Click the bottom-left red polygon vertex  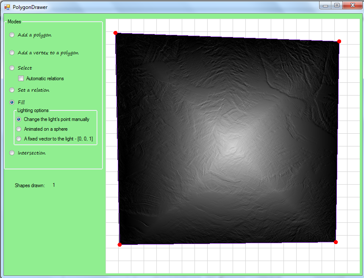click(x=119, y=244)
